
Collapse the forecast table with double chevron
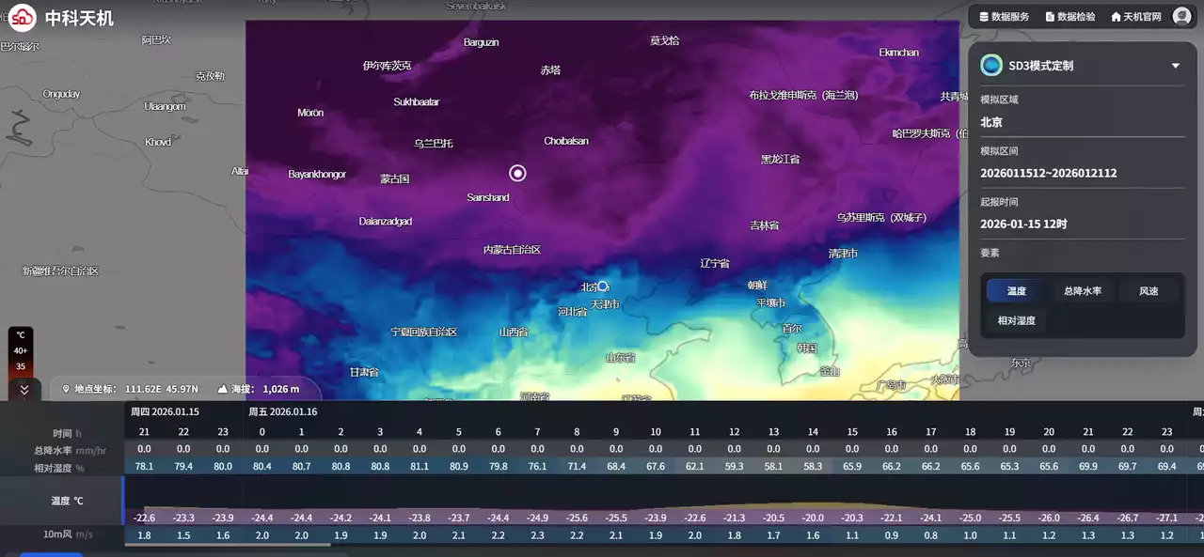tap(24, 390)
